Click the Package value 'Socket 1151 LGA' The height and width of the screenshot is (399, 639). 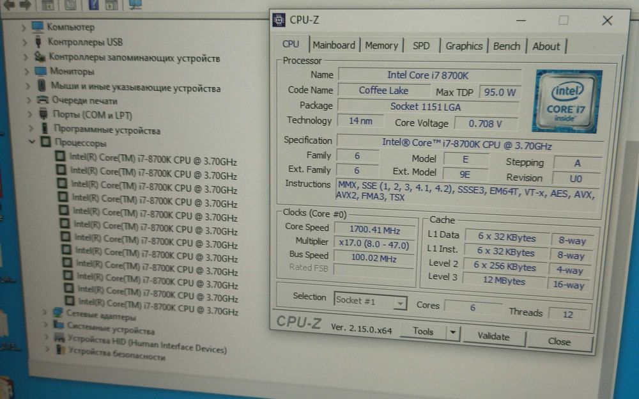click(428, 107)
